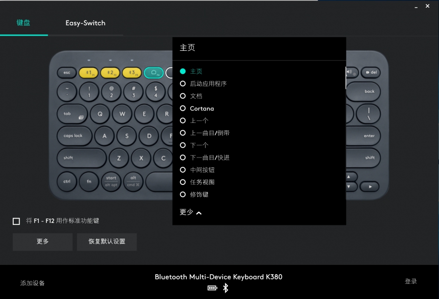Viewport: 439px width, 299px height.
Task: Click the back key on keyboard image
Action: coord(363,91)
